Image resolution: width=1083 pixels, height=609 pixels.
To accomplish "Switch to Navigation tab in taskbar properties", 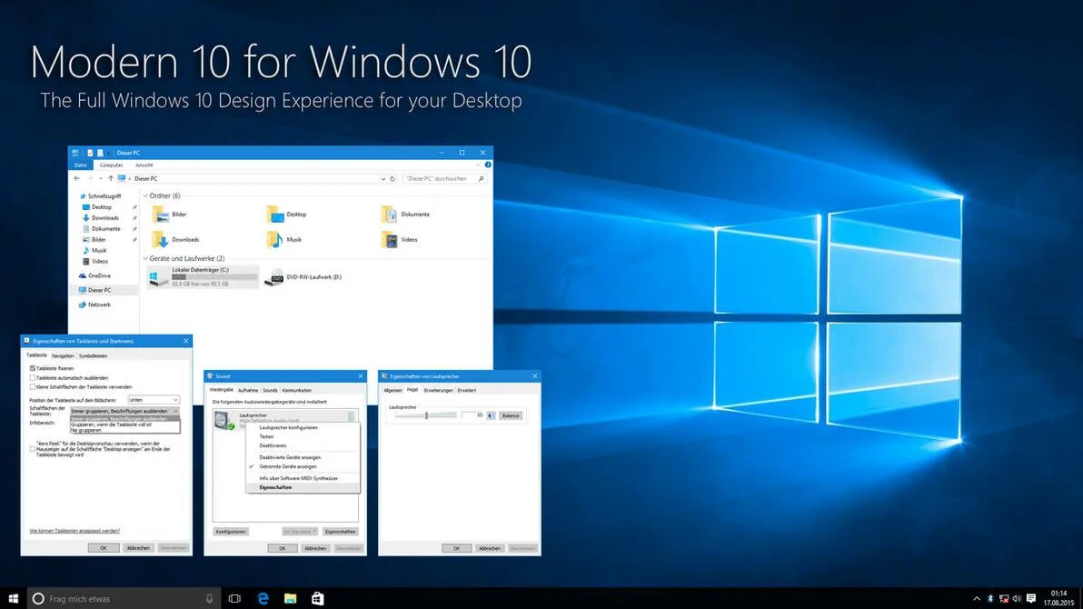I will tap(63, 356).
